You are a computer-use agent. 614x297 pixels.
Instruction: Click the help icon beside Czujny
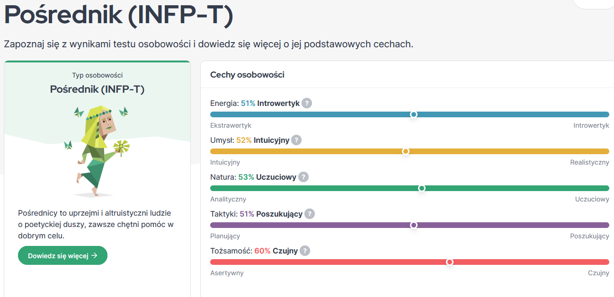click(x=305, y=251)
